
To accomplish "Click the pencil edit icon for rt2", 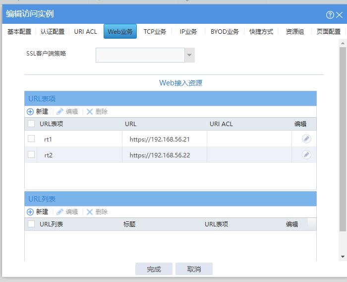I will (306, 154).
